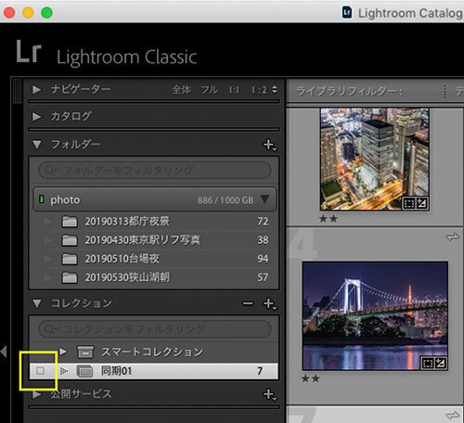Click sync status icon on bridge cell
Viewport: 464px width, 423px height.
tap(453, 237)
